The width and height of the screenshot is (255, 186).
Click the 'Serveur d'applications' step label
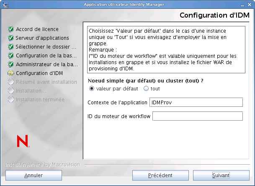pos(42,38)
